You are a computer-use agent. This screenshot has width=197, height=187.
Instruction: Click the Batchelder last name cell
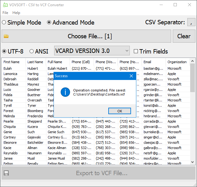click(35, 143)
